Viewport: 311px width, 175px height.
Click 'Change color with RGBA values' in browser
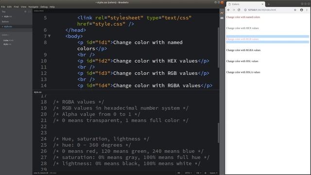pyautogui.click(x=243, y=50)
